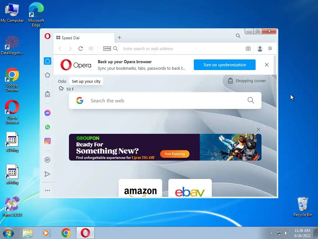Click the search tabs magnifier icon
Viewport: 318px width, 239px height.
point(238,36)
